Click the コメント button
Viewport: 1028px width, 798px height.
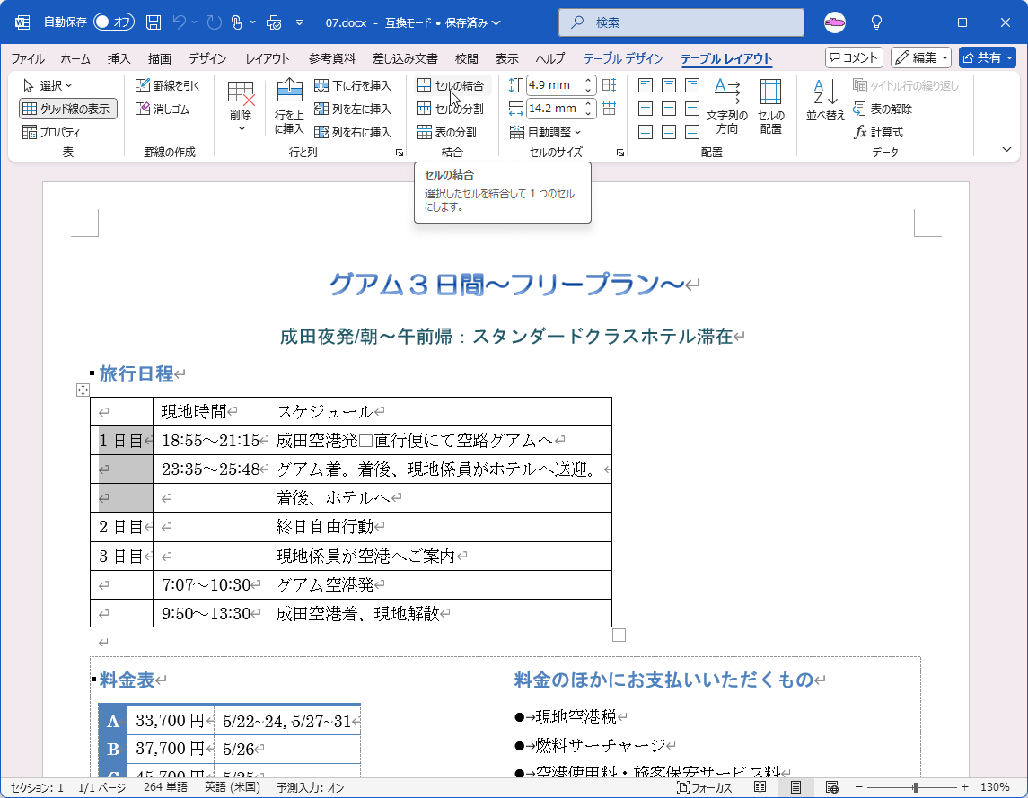[853, 57]
